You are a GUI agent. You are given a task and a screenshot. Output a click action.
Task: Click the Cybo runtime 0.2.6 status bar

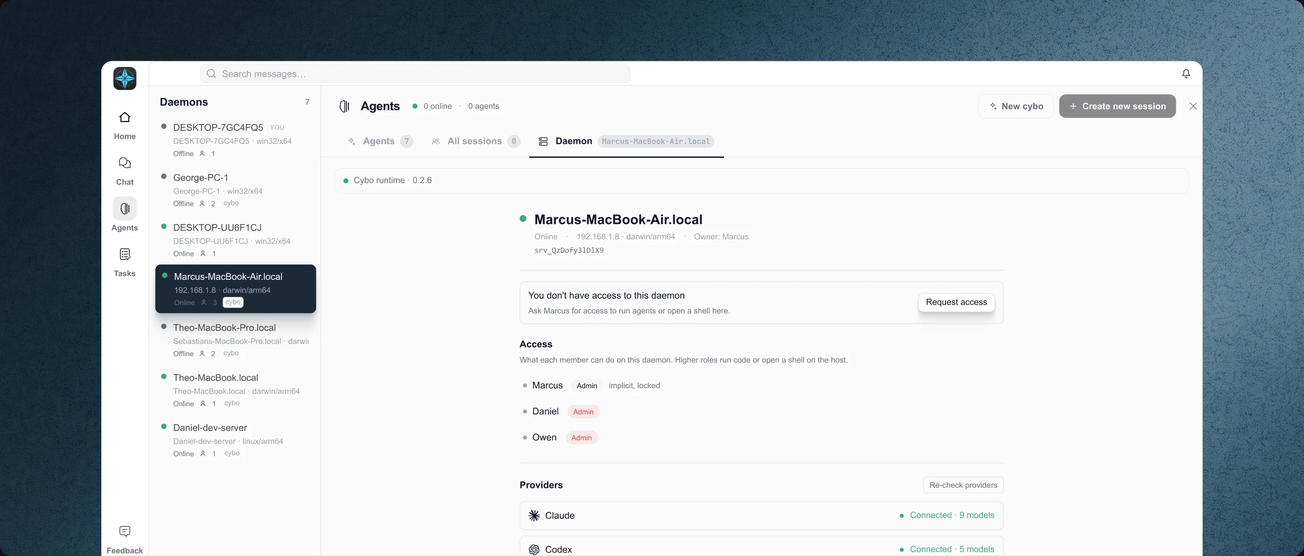coord(761,180)
